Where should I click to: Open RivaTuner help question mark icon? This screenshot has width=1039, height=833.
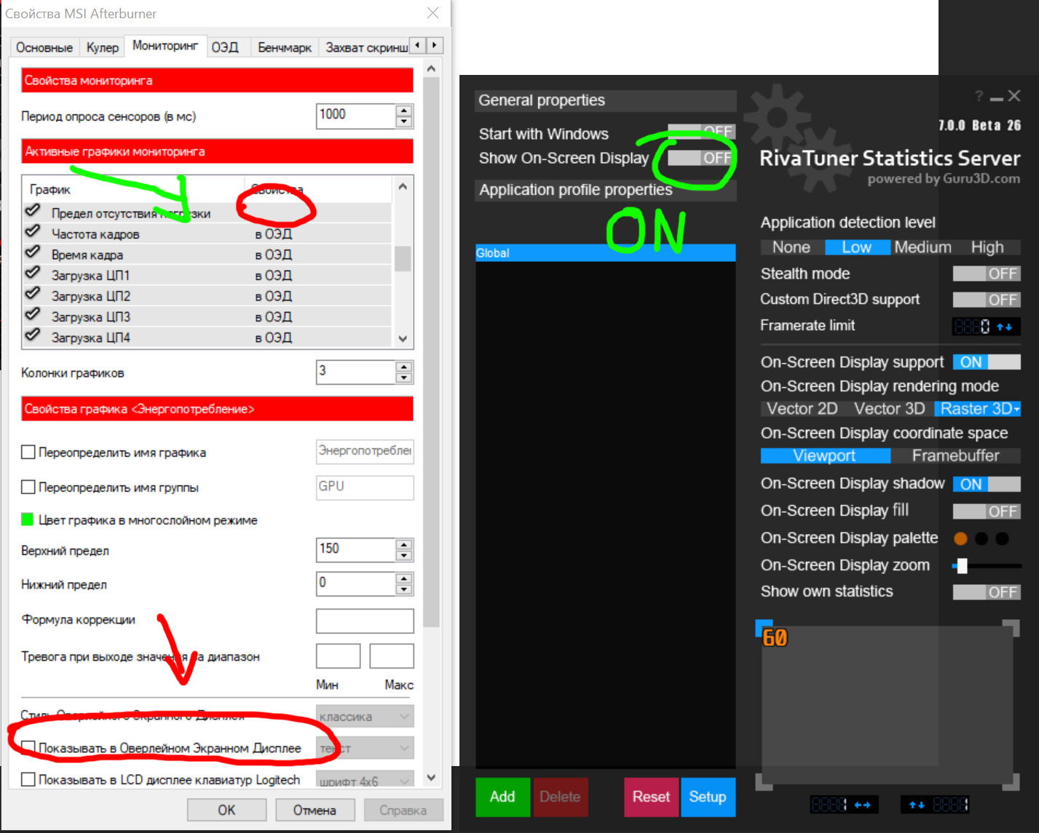click(x=979, y=96)
